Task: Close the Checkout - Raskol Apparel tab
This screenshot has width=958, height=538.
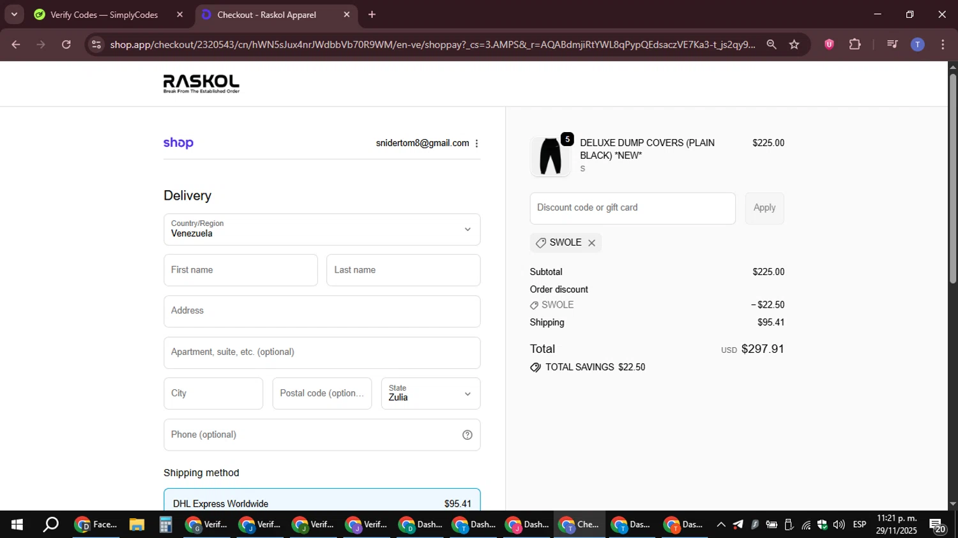Action: tap(347, 15)
